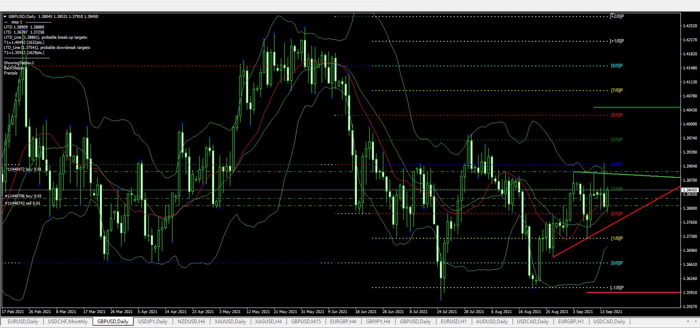This screenshot has height=328, width=700.
Task: Select the green descending upper trendline
Action: 626,174
